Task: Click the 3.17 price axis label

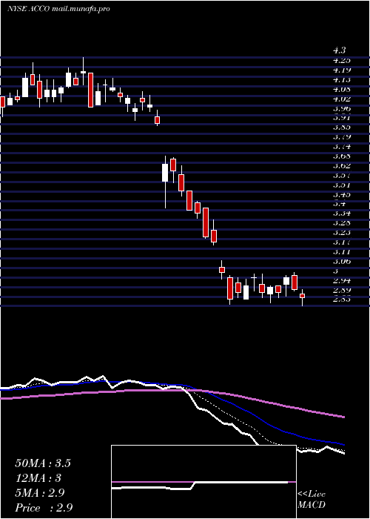Action: tap(342, 242)
